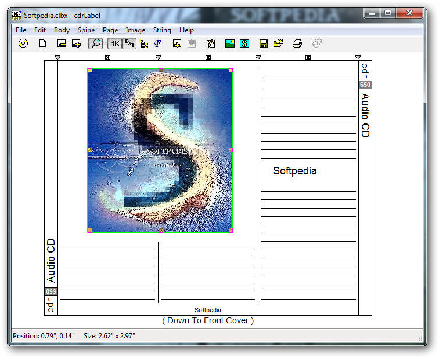Open the Spine menu

(86, 30)
